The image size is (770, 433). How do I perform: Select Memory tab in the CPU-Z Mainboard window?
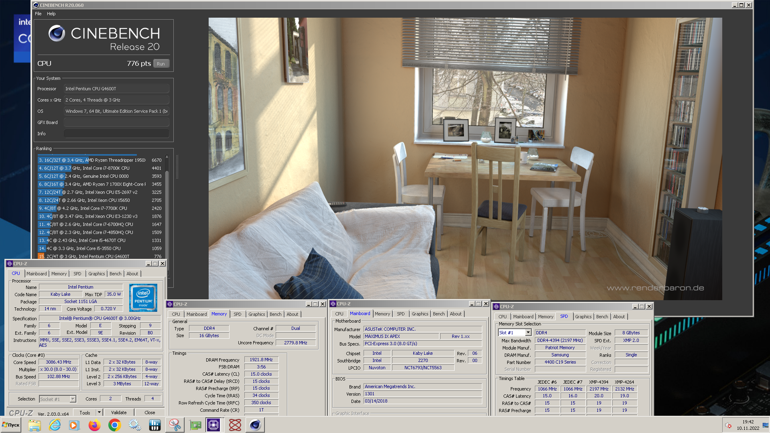pyautogui.click(x=382, y=314)
